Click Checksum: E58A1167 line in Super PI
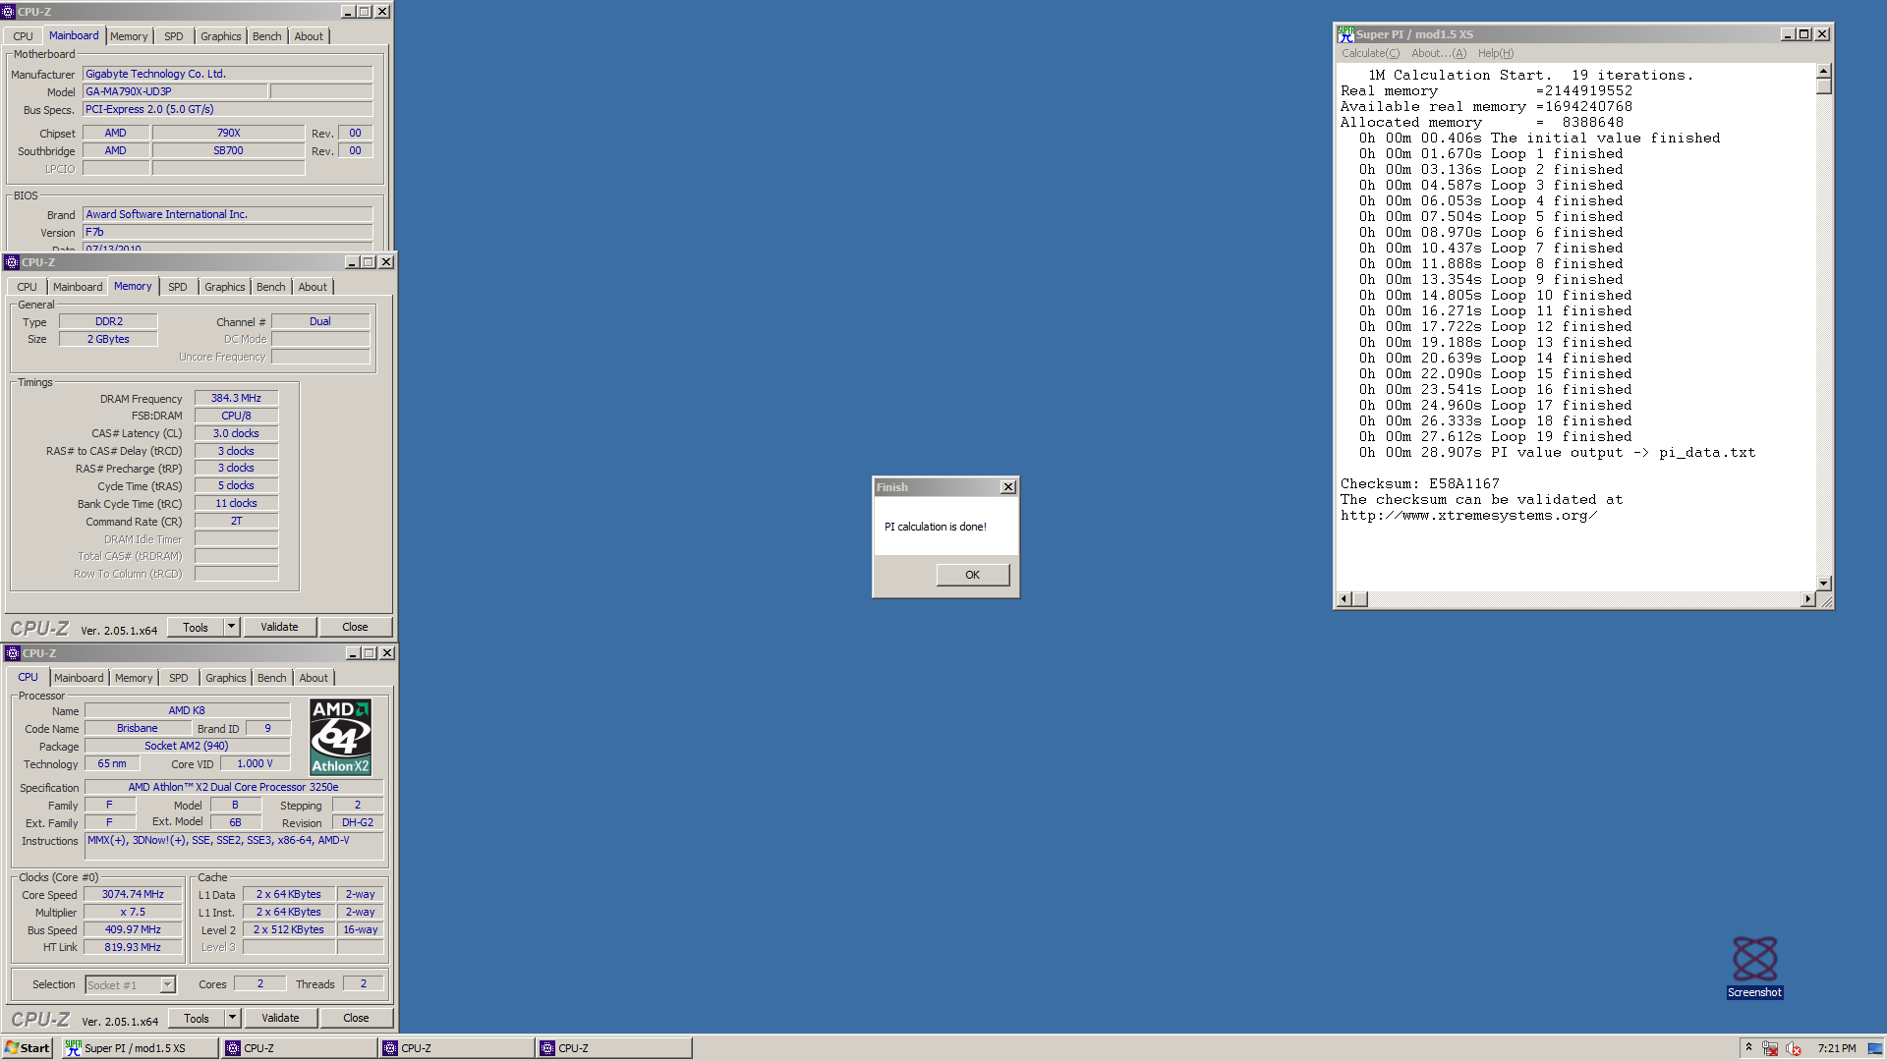Screen dimensions: 1887x1061 click(1419, 483)
